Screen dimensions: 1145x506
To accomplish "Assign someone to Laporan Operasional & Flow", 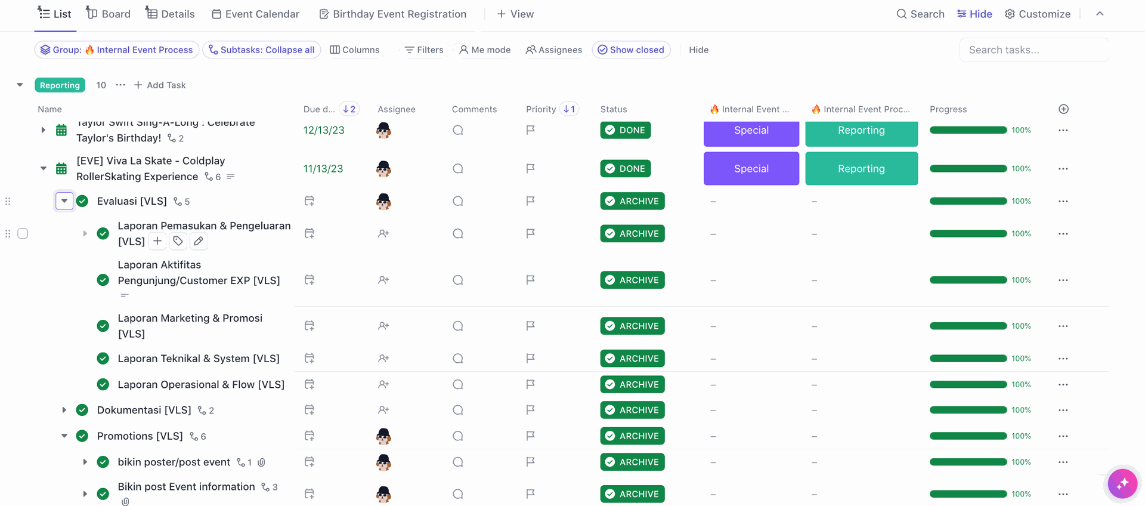I will (x=383, y=385).
